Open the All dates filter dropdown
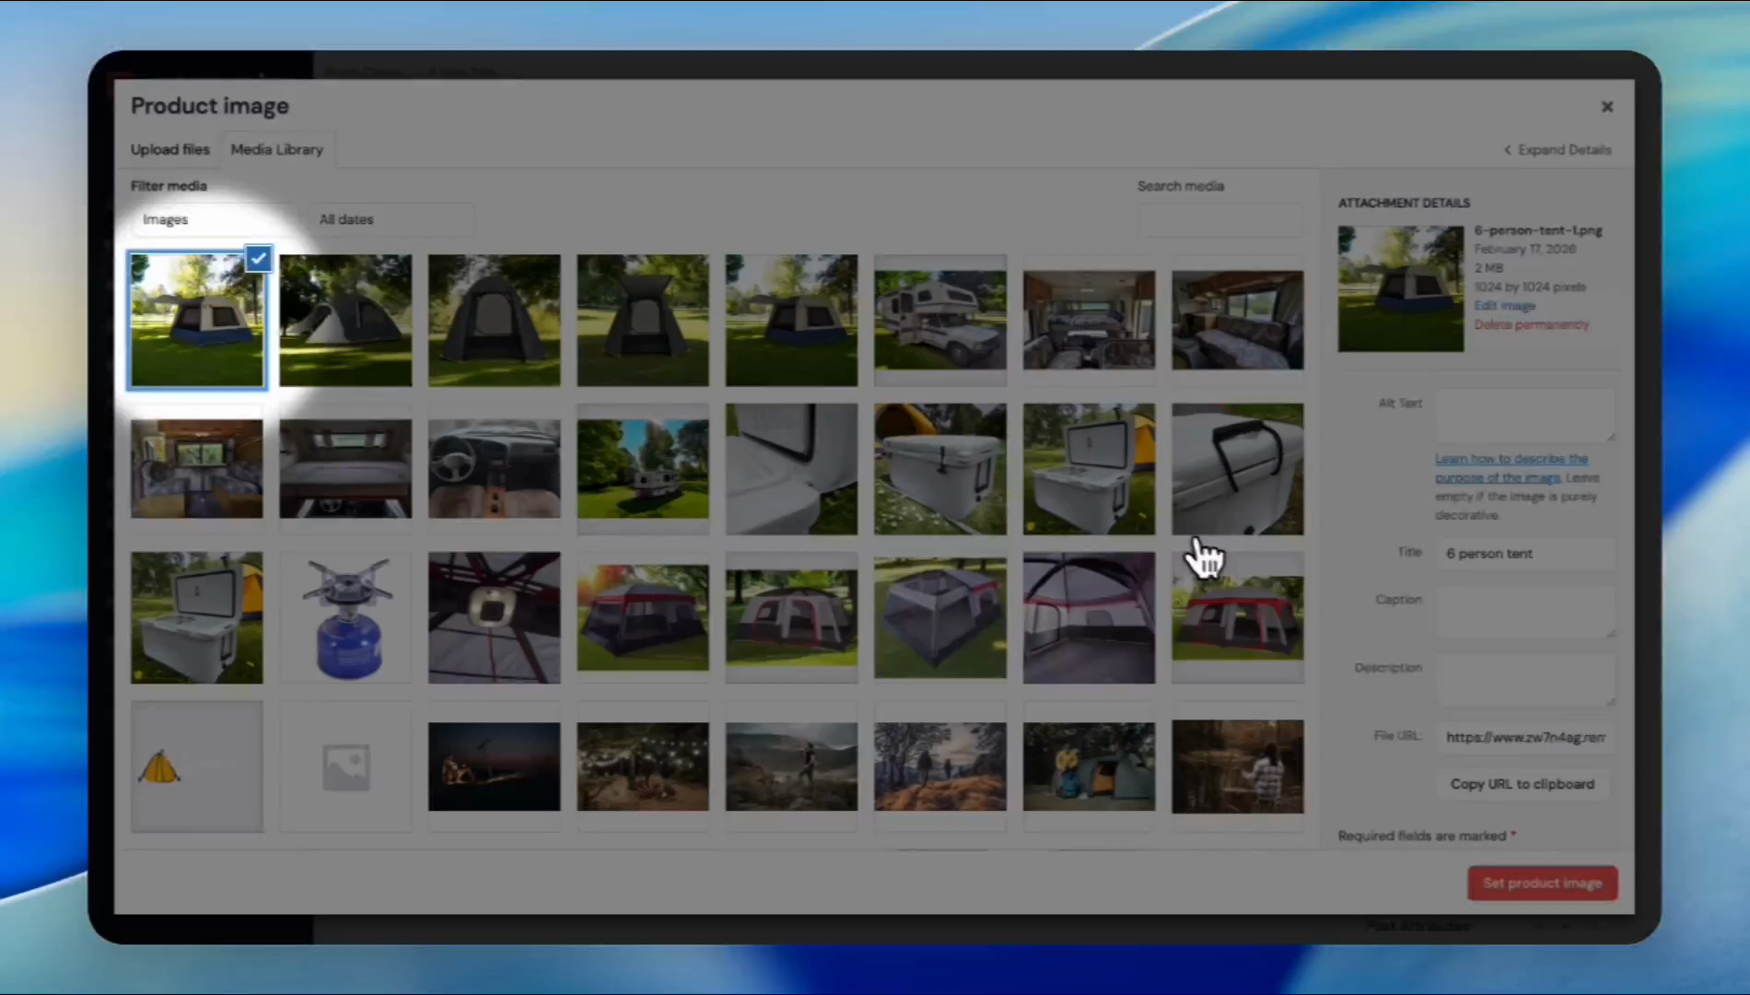This screenshot has width=1750, height=995. pos(391,219)
